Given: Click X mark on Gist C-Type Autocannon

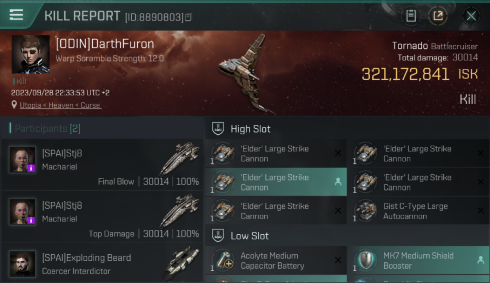Looking at the screenshot, I should [481, 211].
